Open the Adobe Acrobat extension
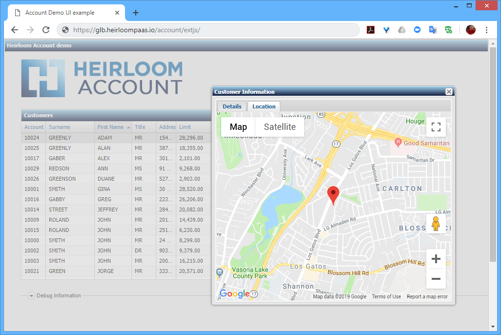Screen dimensions: 501x335 coord(371,30)
